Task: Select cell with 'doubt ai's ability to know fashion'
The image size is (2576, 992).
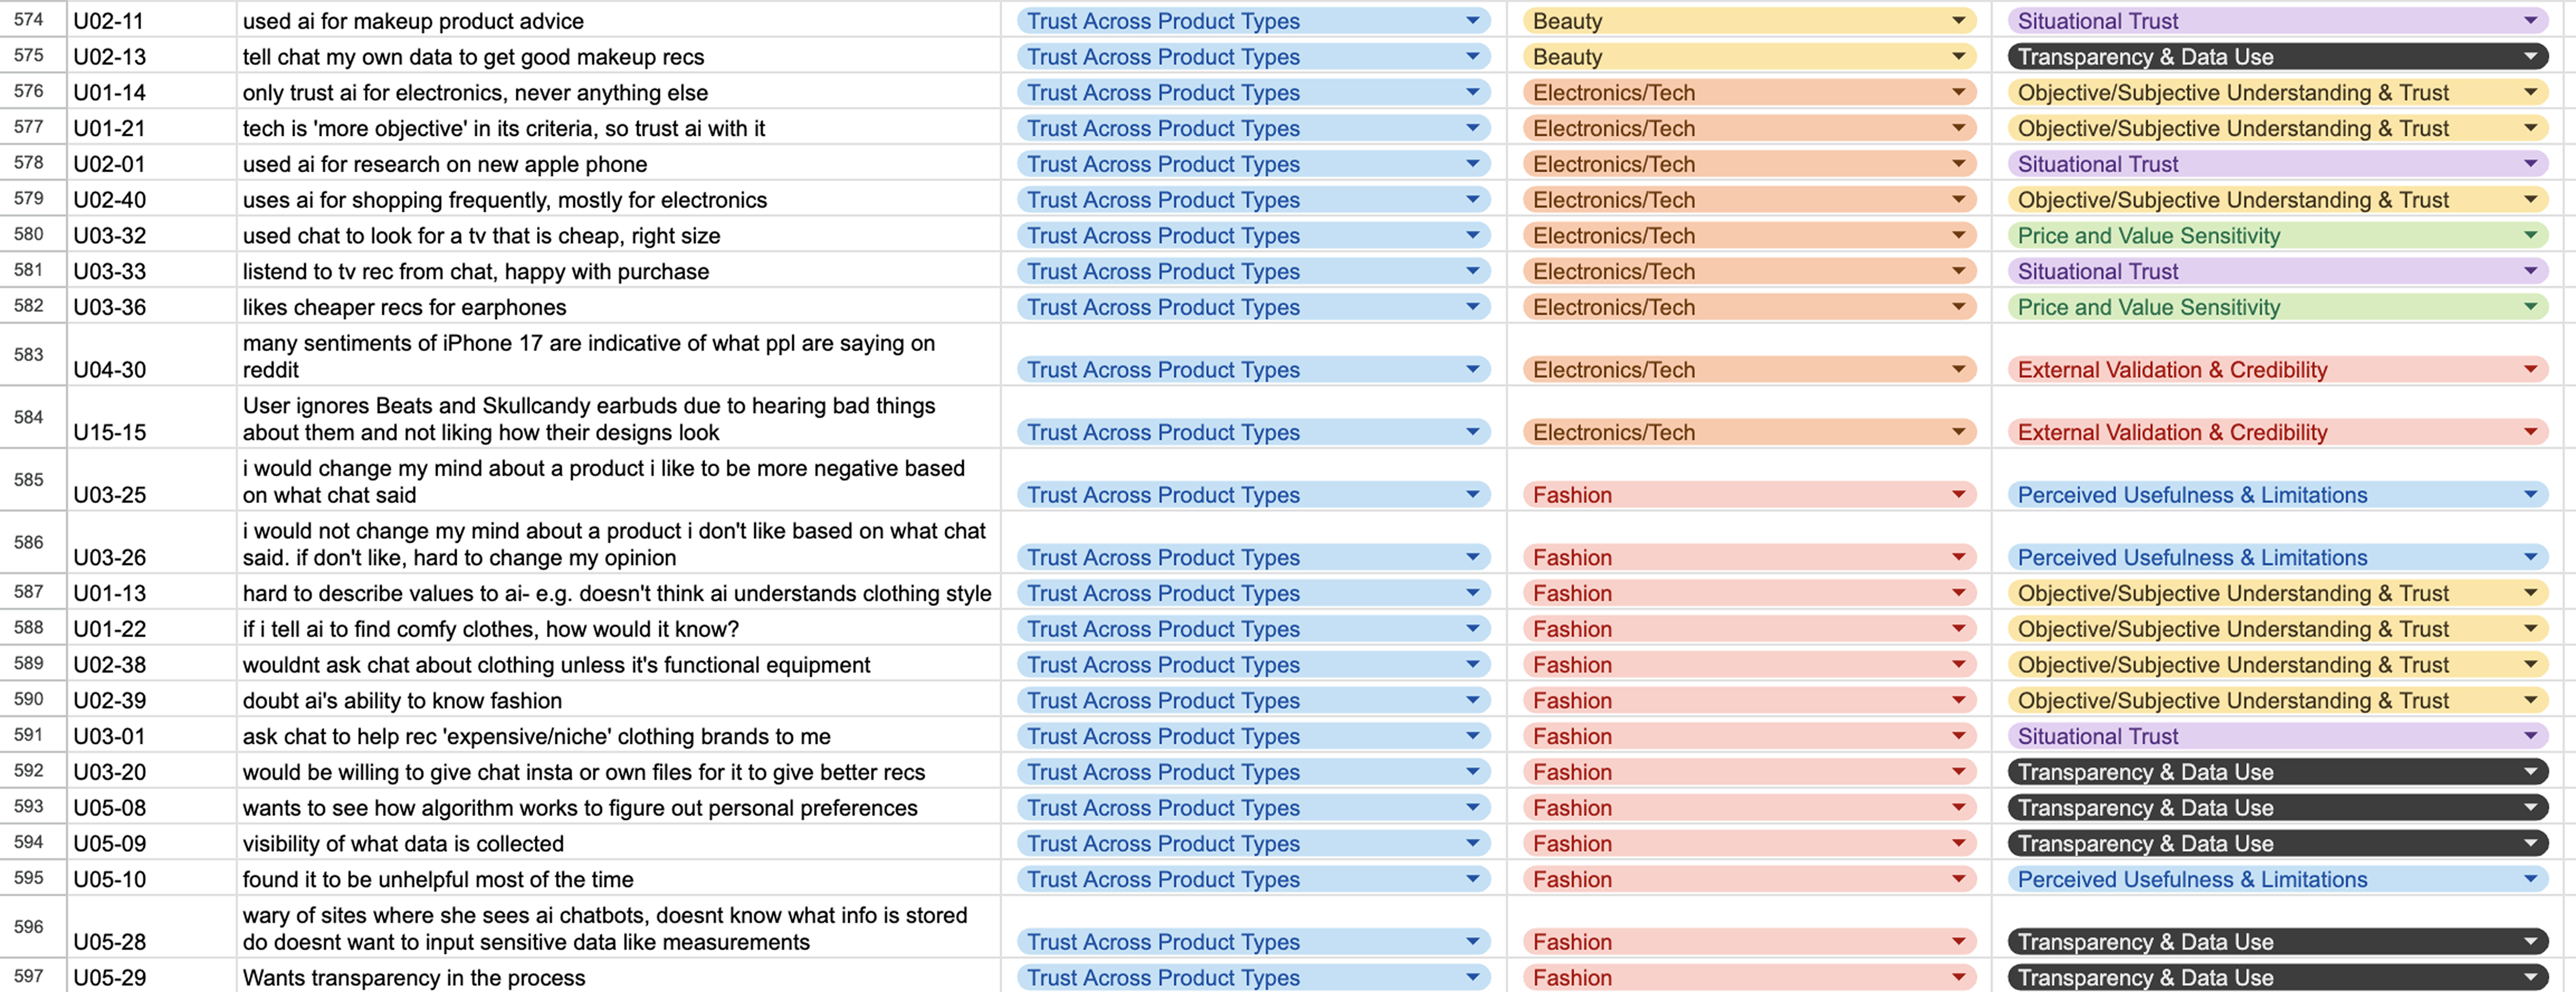Action: pyautogui.click(x=617, y=701)
